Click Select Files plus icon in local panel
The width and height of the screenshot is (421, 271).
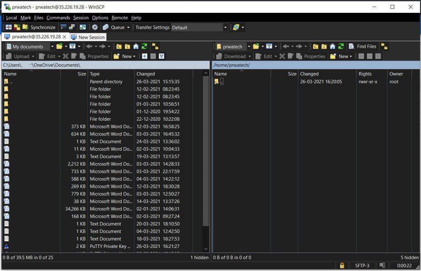(x=144, y=56)
